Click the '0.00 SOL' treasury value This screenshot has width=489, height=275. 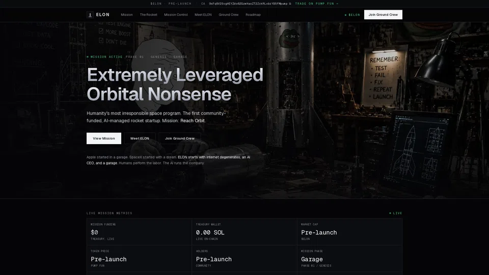tap(210, 232)
